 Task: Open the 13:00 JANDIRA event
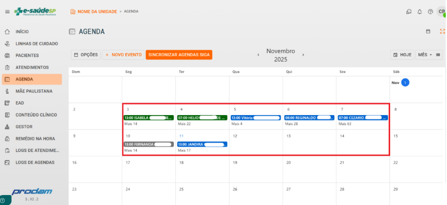pos(202,145)
